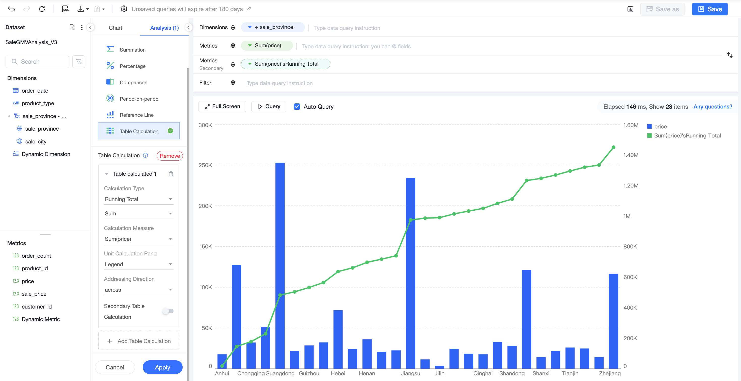Viewport: 741px width, 381px height.
Task: Delete Table calculated 1 with trash icon
Action: pyautogui.click(x=171, y=174)
